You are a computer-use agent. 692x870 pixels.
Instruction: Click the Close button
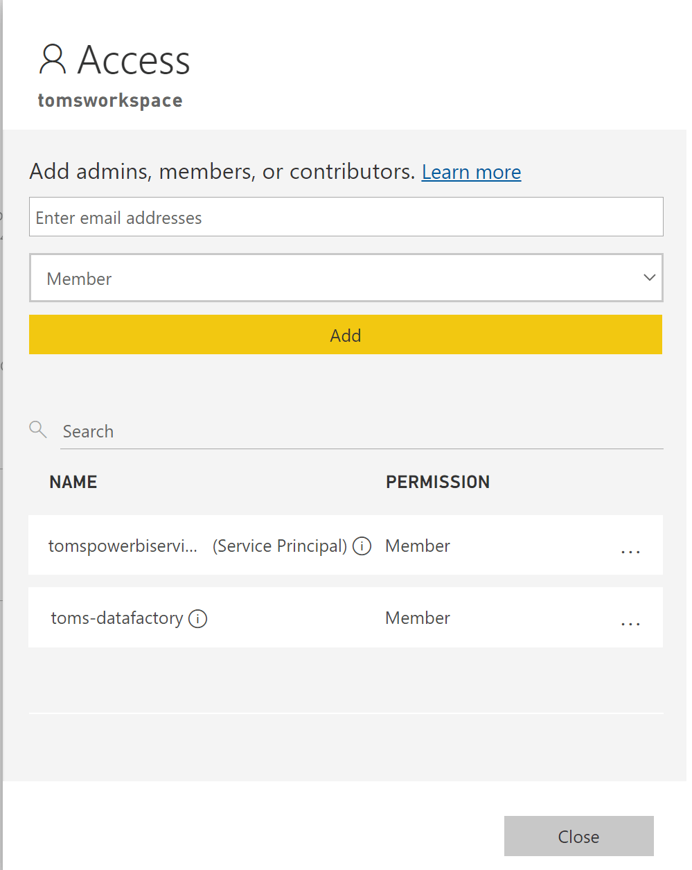click(578, 836)
